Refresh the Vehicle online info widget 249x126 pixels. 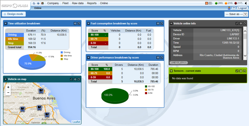pos(237,24)
